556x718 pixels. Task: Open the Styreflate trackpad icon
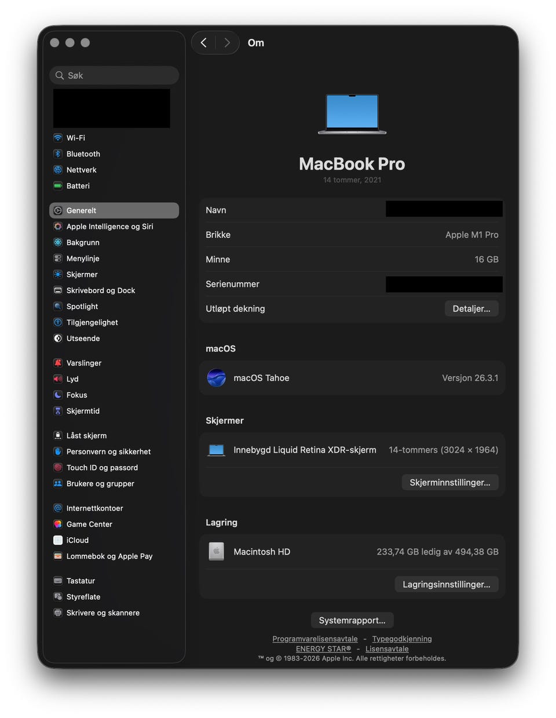click(x=58, y=597)
